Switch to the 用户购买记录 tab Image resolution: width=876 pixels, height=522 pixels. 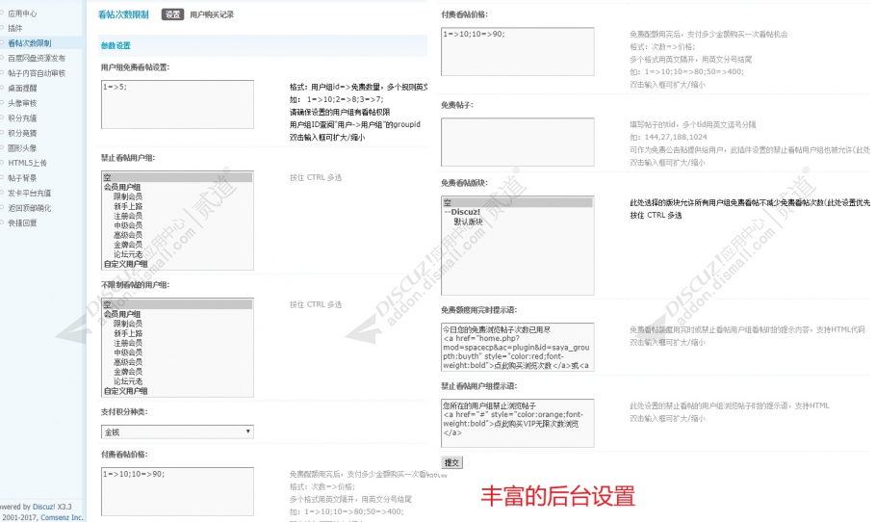(212, 14)
